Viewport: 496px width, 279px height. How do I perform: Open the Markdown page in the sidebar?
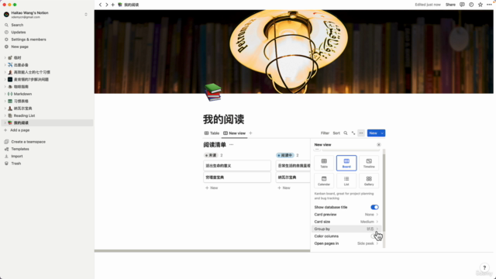click(22, 94)
